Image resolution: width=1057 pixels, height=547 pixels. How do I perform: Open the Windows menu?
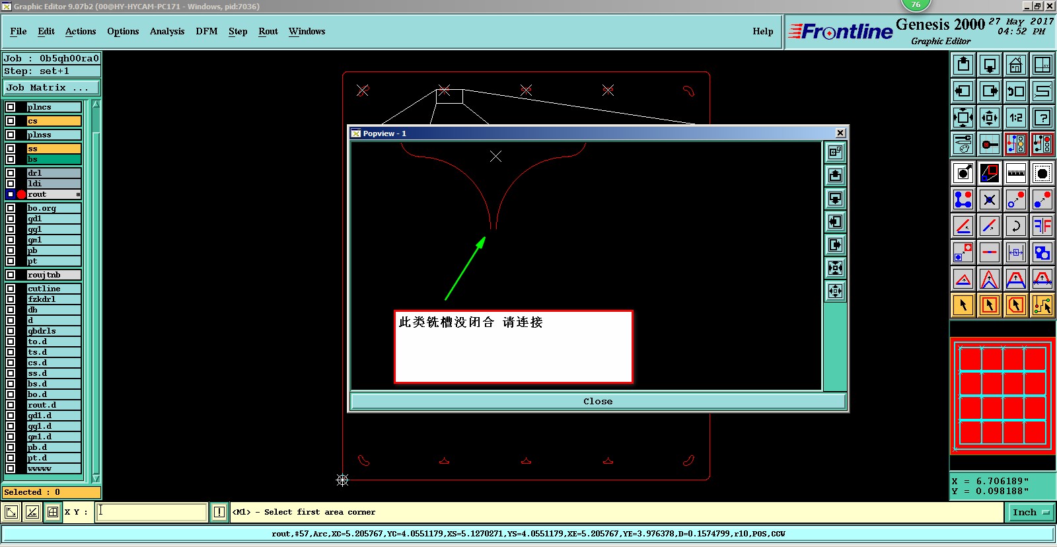coord(307,31)
